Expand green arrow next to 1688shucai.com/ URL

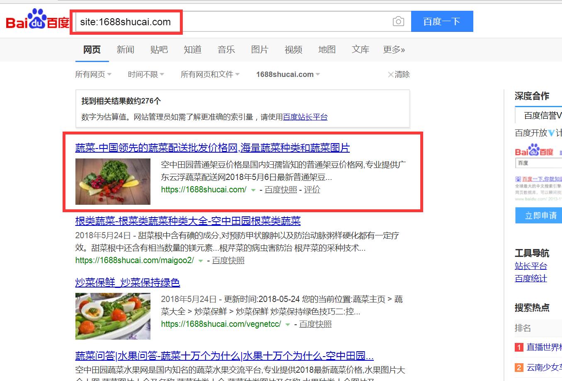[x=253, y=190]
